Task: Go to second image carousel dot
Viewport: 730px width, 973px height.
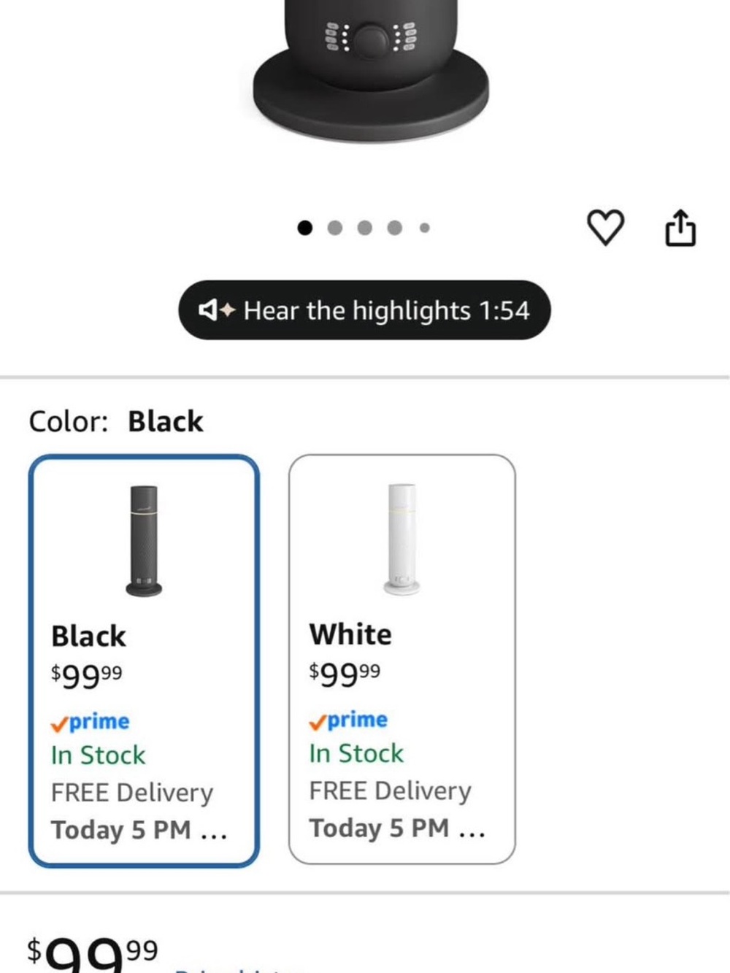Action: pyautogui.click(x=335, y=228)
